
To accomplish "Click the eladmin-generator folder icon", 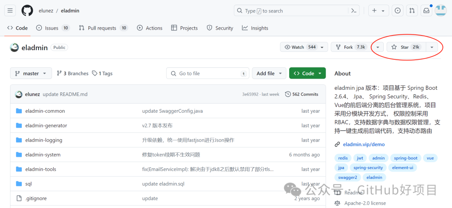I will (x=19, y=125).
